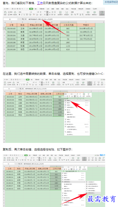Screen dimensions: 118x207
Task: Expand the 插入(I) submenu arrow in second image's menu
Action: 89,110
